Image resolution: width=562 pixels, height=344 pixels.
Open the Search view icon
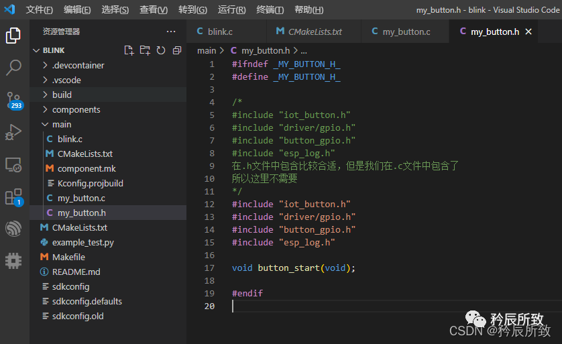(13, 67)
